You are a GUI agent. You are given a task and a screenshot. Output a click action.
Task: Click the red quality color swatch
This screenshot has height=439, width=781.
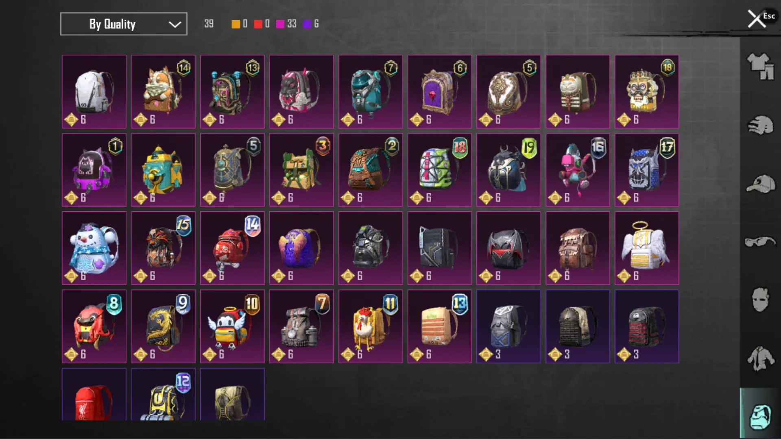258,24
